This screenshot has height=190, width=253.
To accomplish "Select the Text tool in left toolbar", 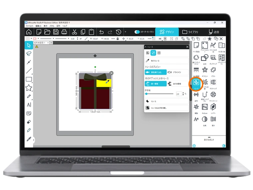I will click(x=29, y=105).
